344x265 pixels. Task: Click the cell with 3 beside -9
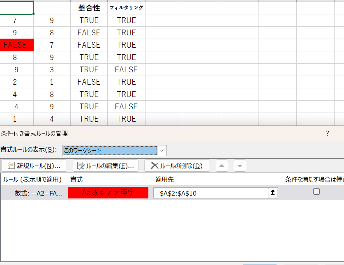pos(52,70)
